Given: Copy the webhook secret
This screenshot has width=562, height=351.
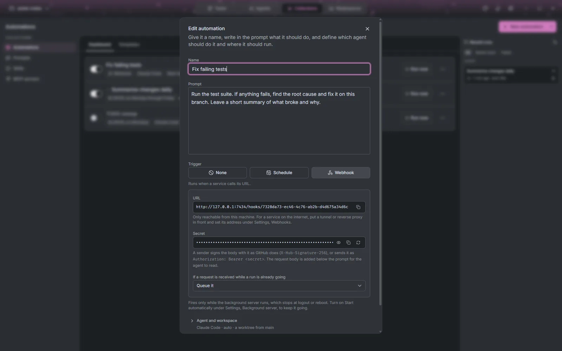Looking at the screenshot, I should (348, 243).
